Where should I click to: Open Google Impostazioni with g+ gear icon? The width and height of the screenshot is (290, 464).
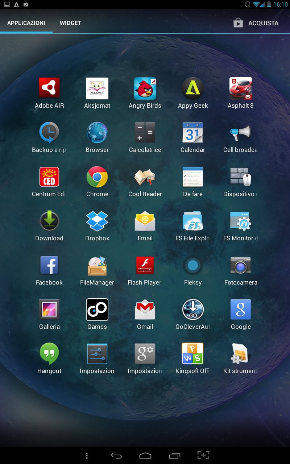point(145,359)
